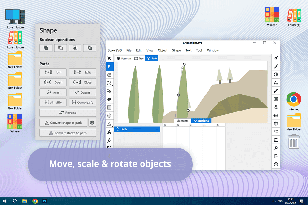Open the ruler Geometry panel

click(276, 91)
